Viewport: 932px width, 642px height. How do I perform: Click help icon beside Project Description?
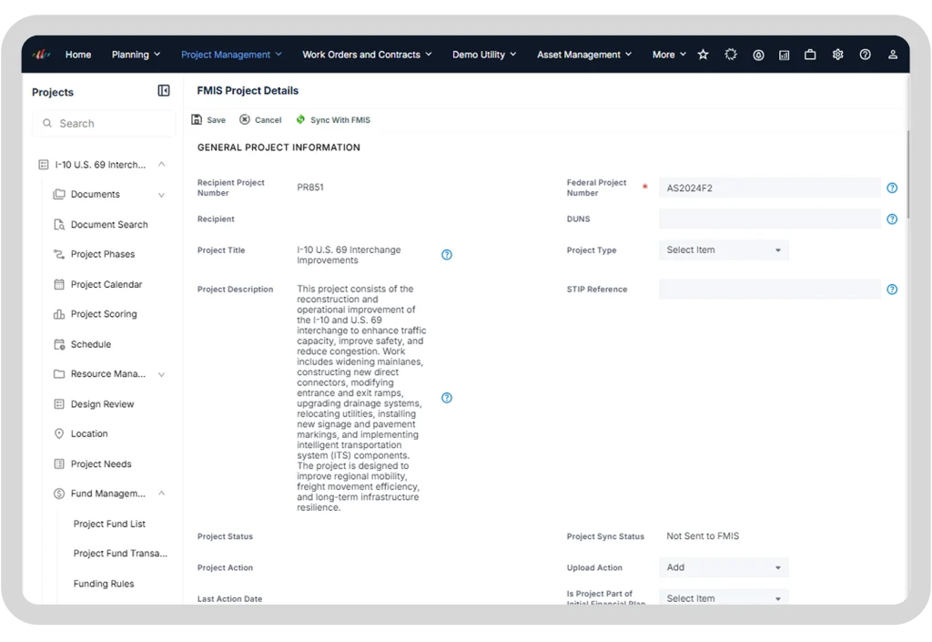click(x=446, y=398)
